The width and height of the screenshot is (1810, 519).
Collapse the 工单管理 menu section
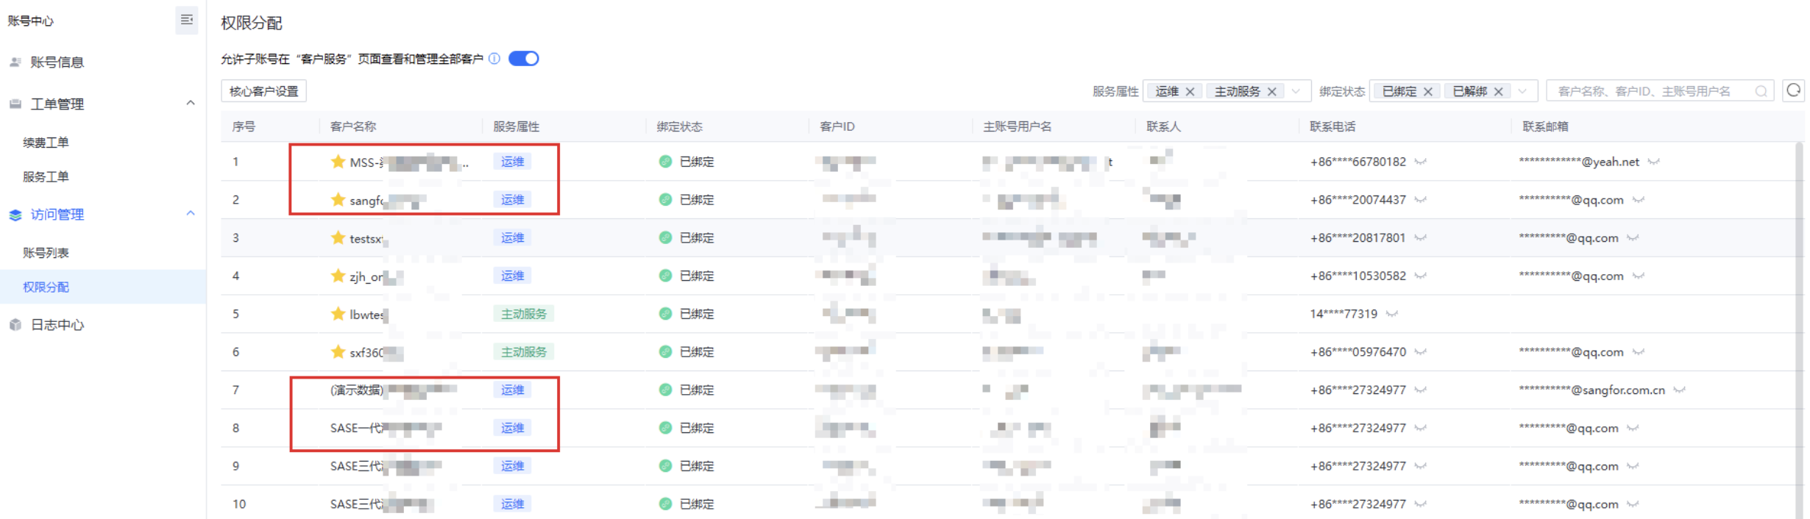191,104
